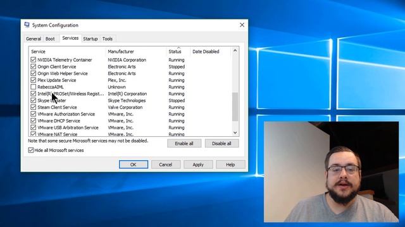The height and width of the screenshot is (227, 405).
Task: Click the Valve Corporation manufacturer cell
Action: [125, 107]
